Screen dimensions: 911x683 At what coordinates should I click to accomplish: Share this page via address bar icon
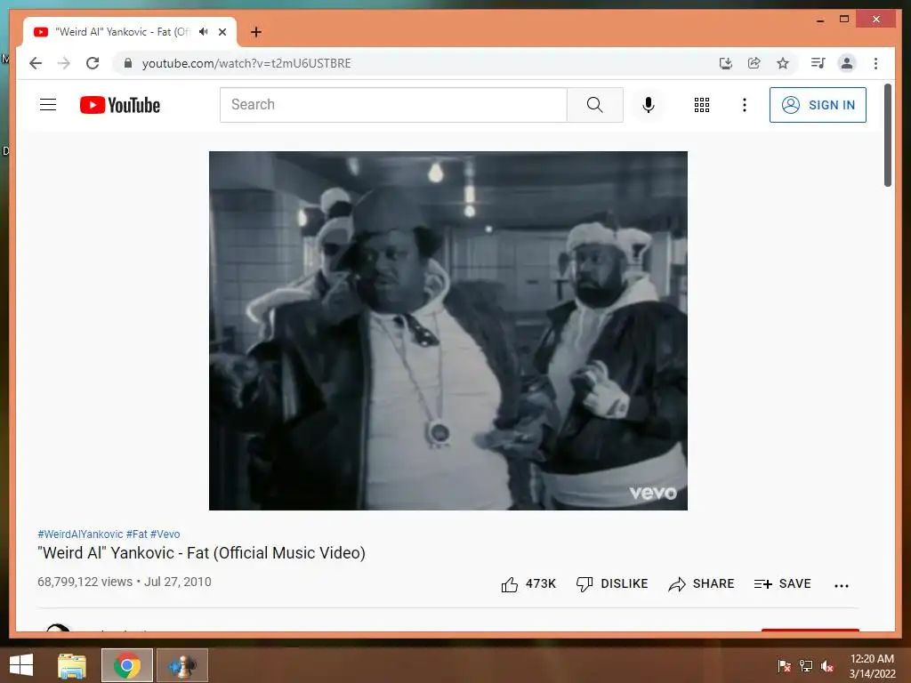tap(754, 63)
